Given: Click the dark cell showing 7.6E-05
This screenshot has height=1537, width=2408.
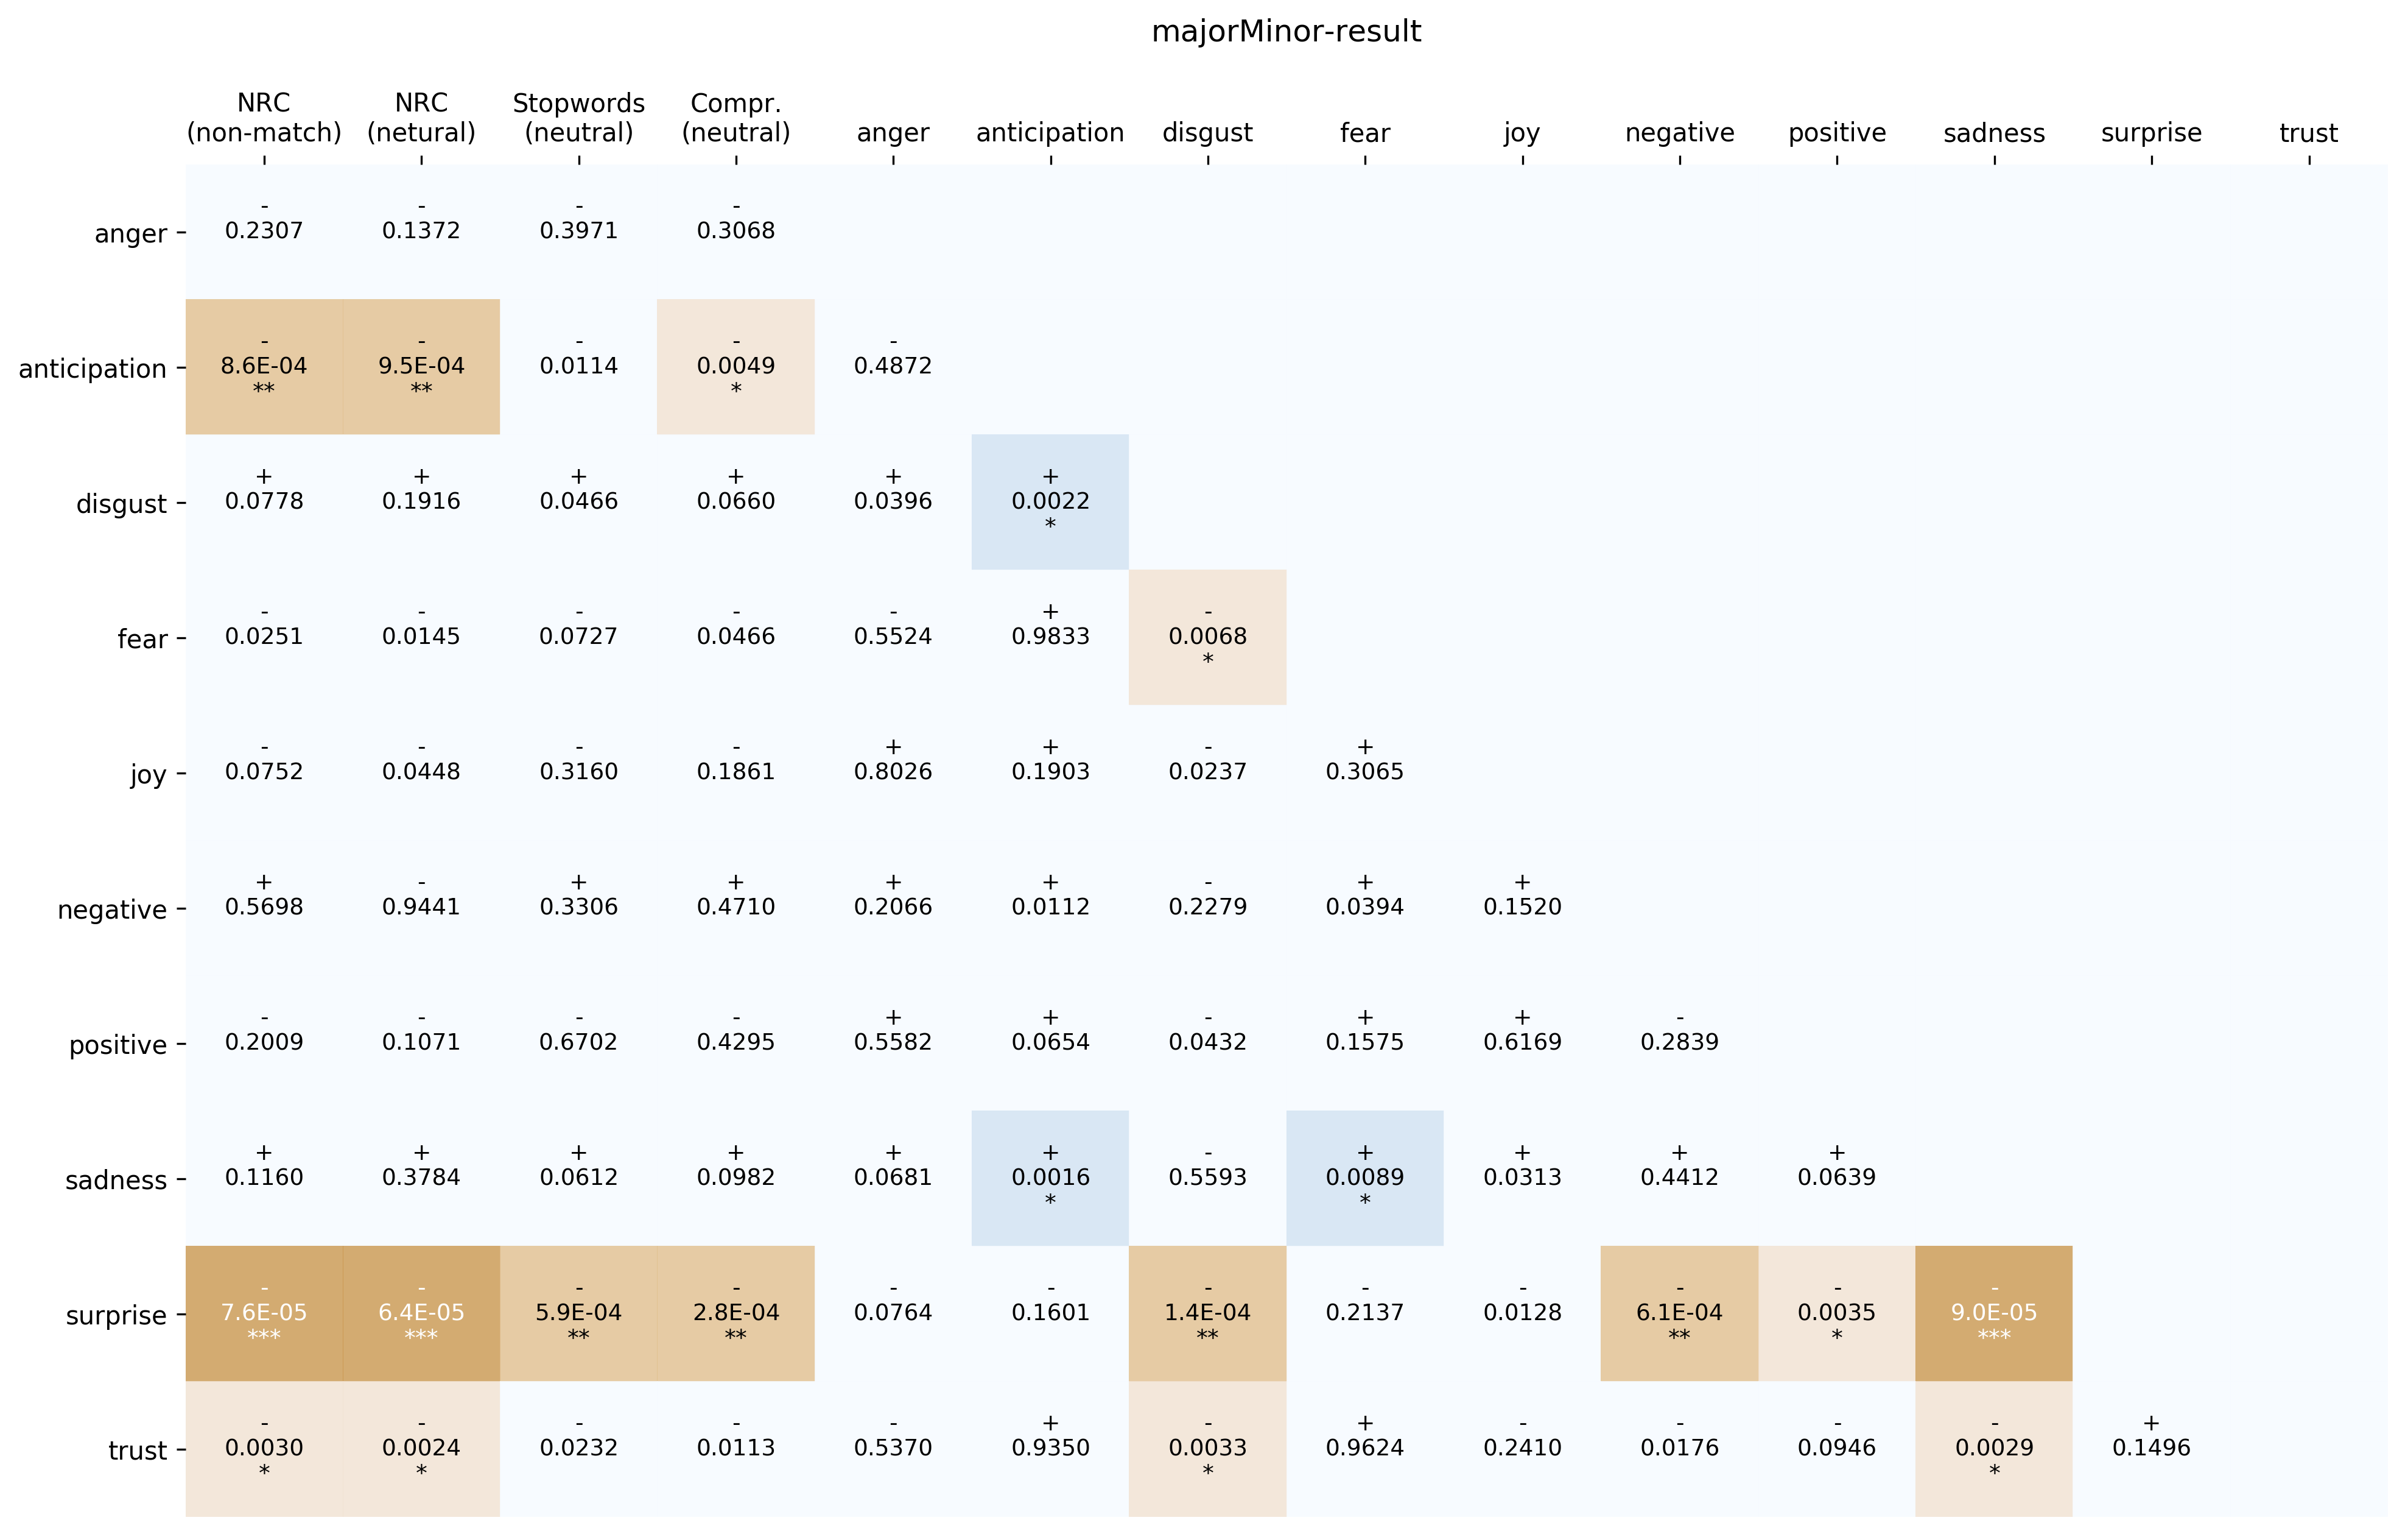Looking at the screenshot, I should (x=264, y=1313).
